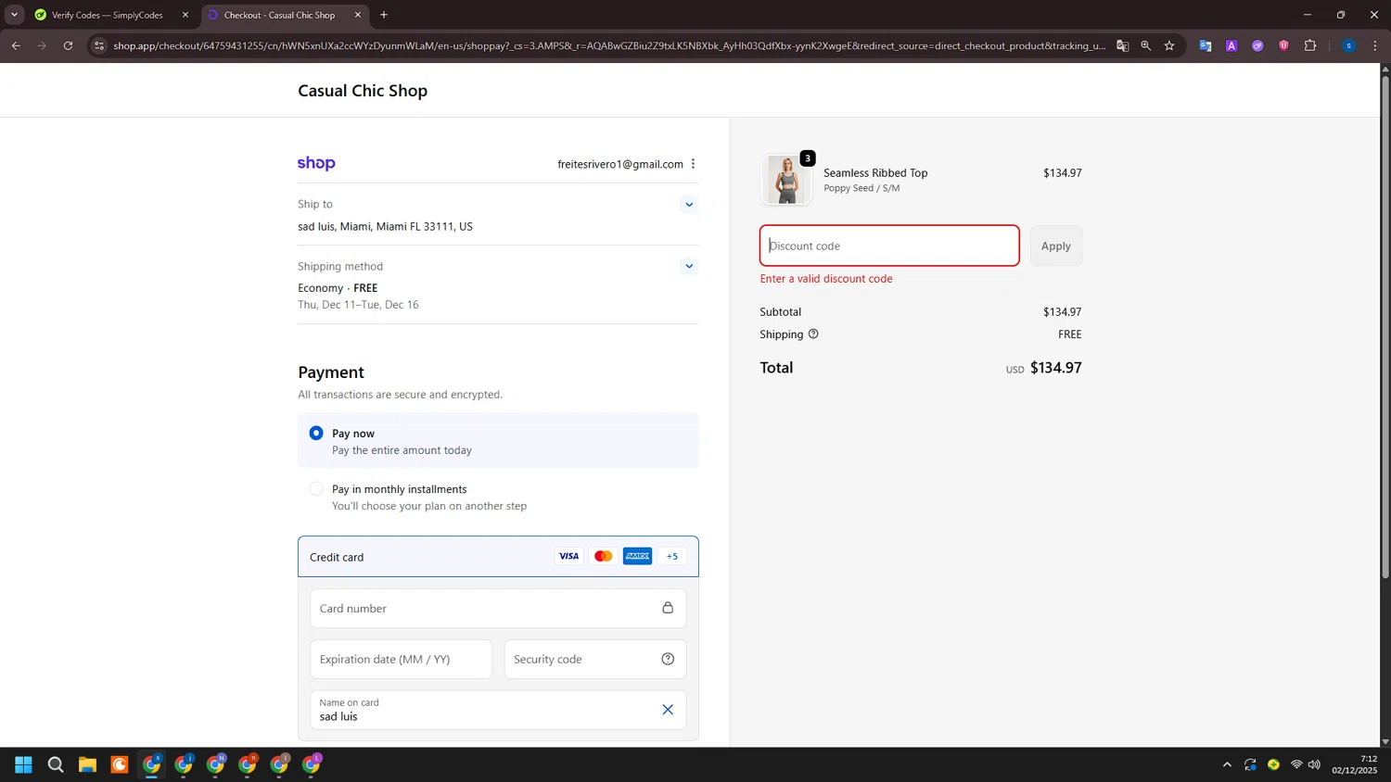
Task: Click the Card number field
Action: [498, 609]
